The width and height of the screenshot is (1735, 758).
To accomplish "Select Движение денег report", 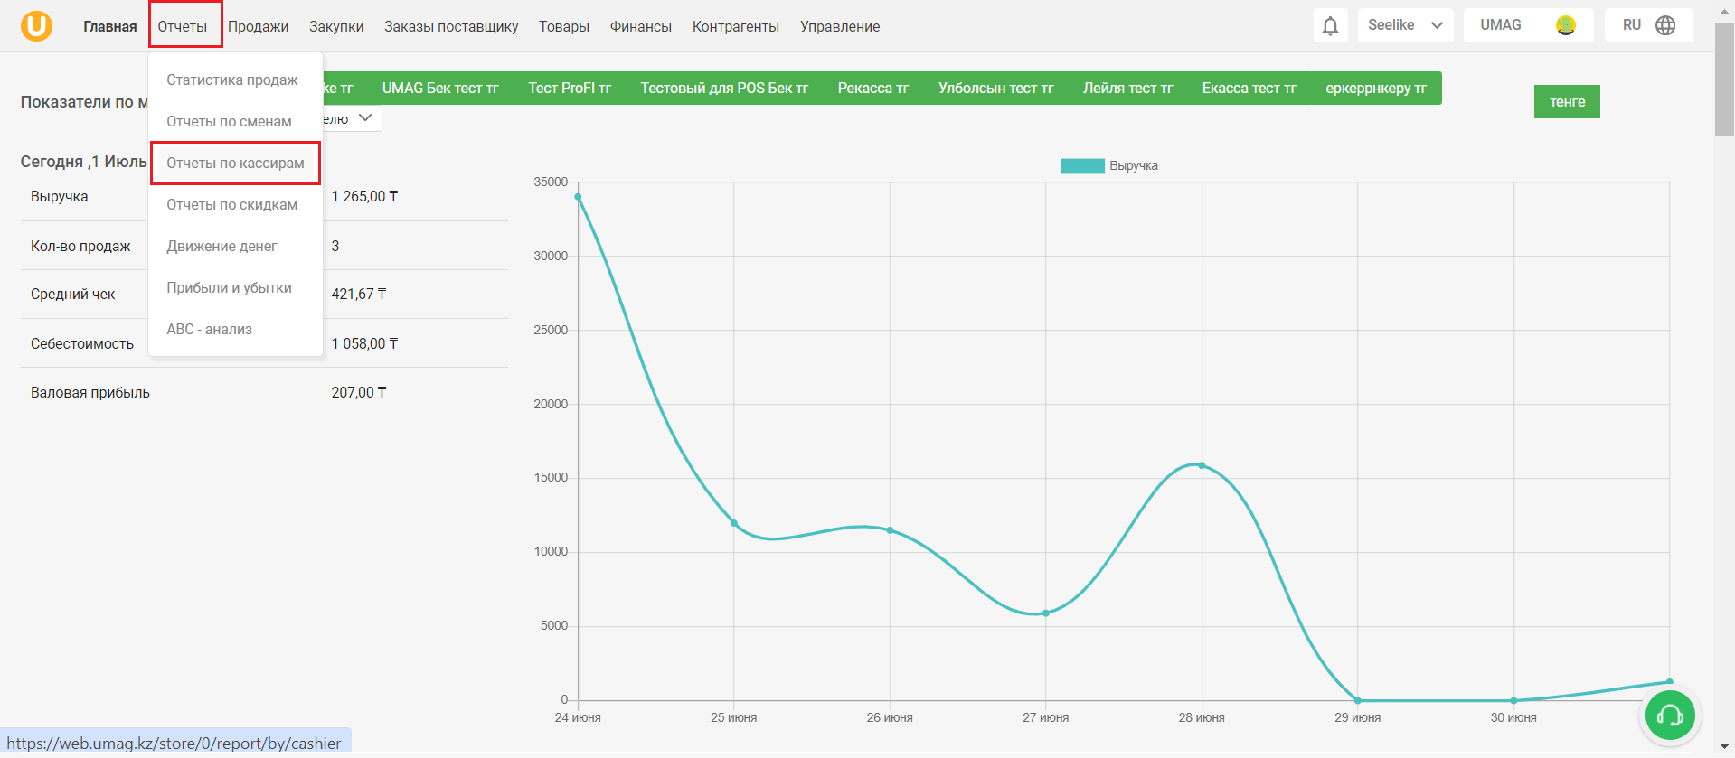I will [222, 246].
